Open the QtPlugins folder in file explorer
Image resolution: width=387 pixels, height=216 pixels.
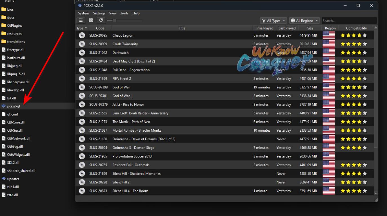coord(12,26)
